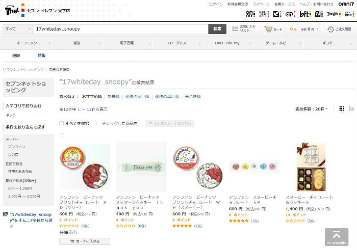The height and width of the screenshot is (250, 357).
Task: Switch to grid view layout
Action: point(342,108)
